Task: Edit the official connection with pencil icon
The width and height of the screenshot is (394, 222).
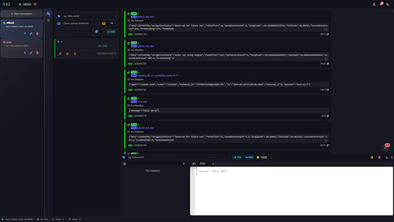Action: click(31, 34)
